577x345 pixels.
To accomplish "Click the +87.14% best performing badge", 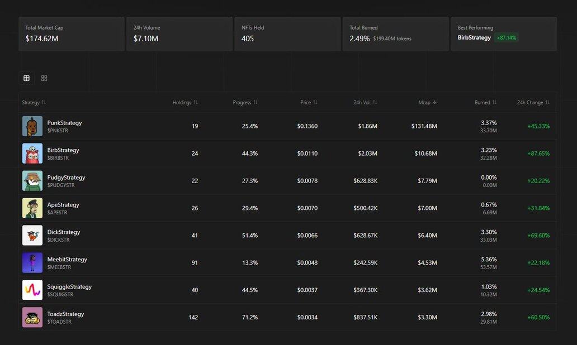I will pos(507,38).
